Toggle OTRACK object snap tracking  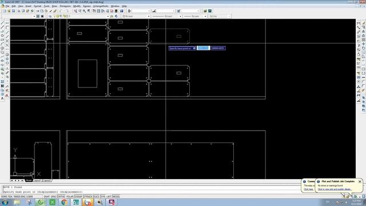(88, 197)
